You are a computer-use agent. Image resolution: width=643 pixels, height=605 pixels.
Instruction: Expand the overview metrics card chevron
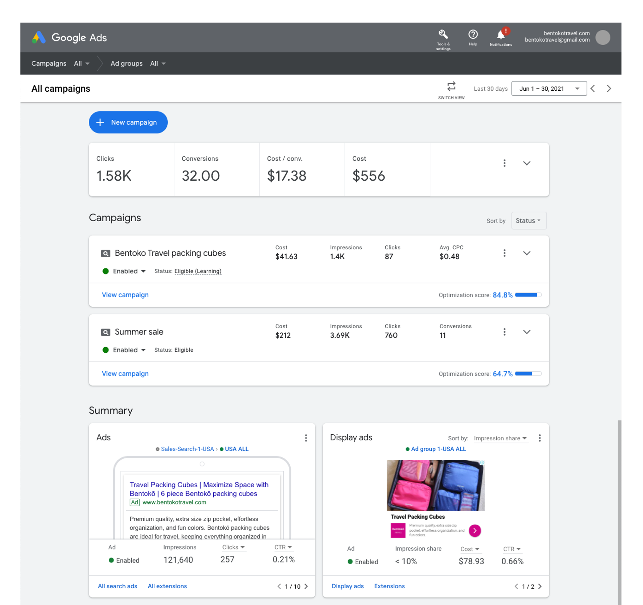(526, 163)
